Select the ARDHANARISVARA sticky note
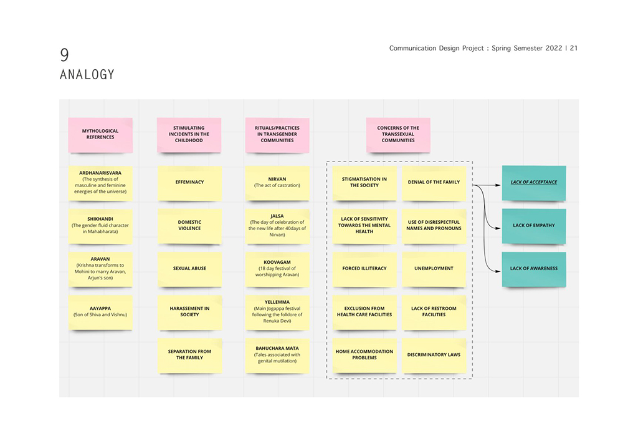623x441 pixels. (x=100, y=183)
